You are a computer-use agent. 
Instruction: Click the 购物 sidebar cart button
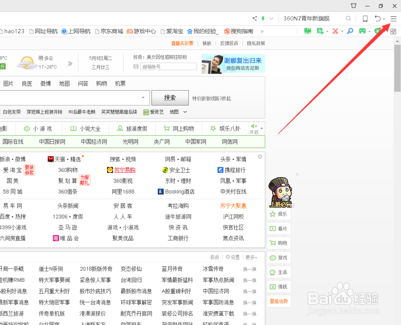pyautogui.click(x=279, y=243)
